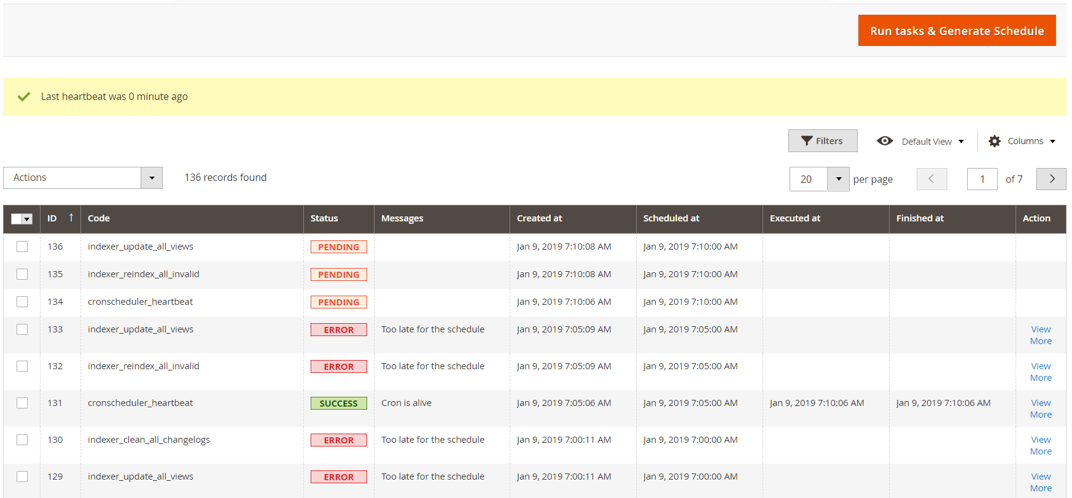Click View More link for row 131
This screenshot has height=498, width=1072.
(1041, 408)
